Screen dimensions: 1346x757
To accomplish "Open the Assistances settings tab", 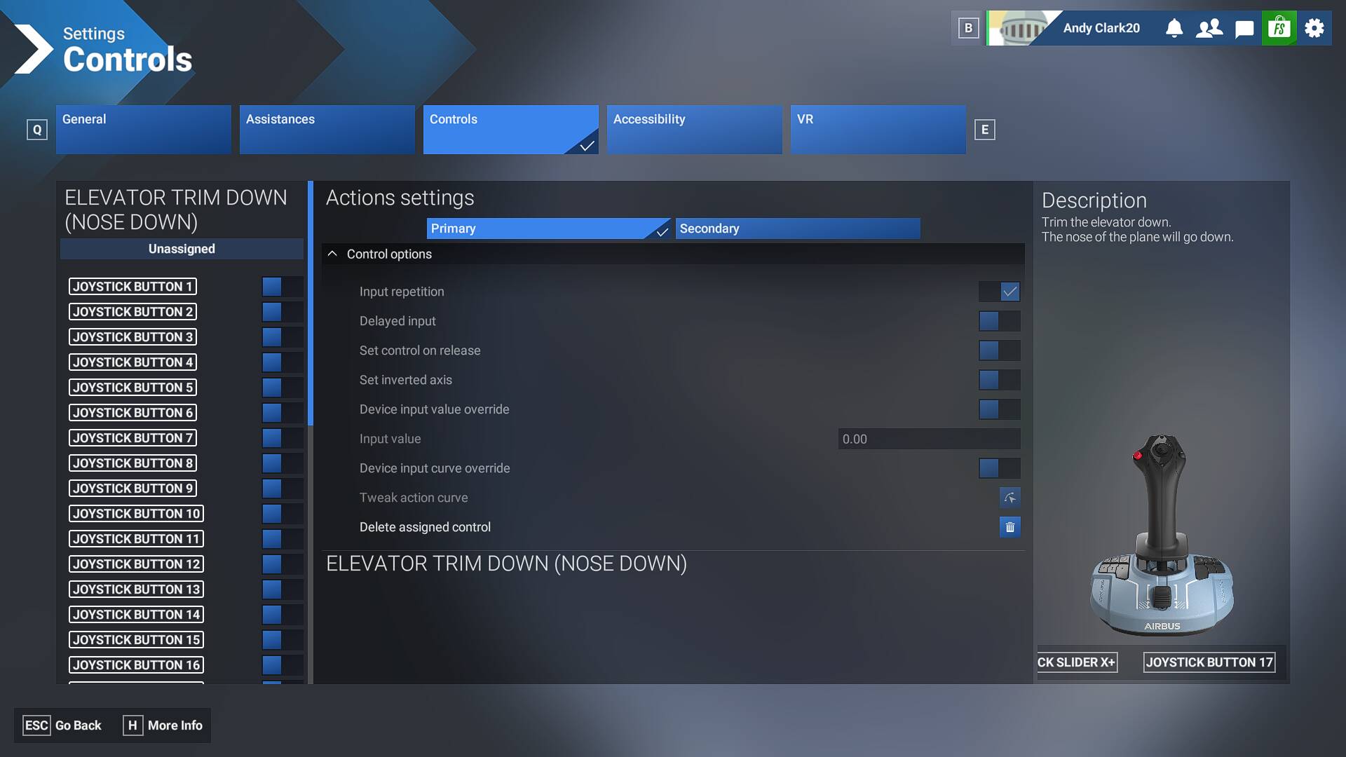I will (x=327, y=129).
